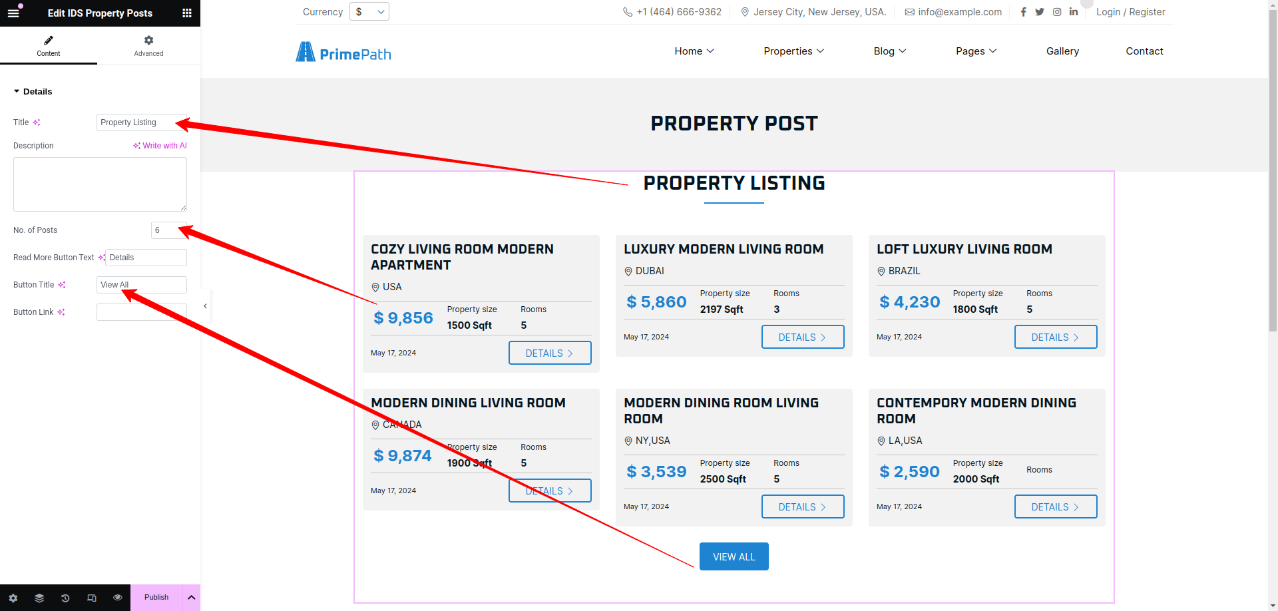Click Login / Register link
This screenshot has height=611, width=1278.
1130,12
